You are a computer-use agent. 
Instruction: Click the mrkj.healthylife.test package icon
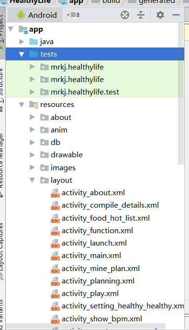(x=44, y=92)
